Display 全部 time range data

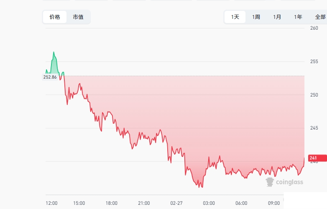click(320, 17)
